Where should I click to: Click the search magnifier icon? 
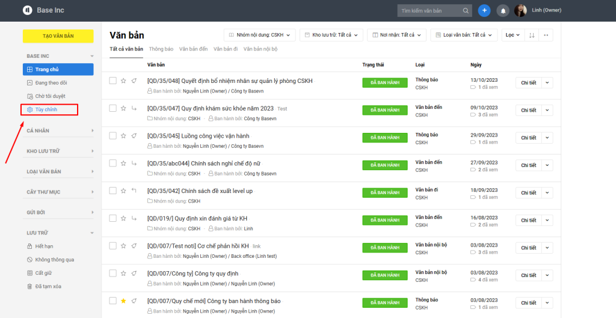point(466,11)
